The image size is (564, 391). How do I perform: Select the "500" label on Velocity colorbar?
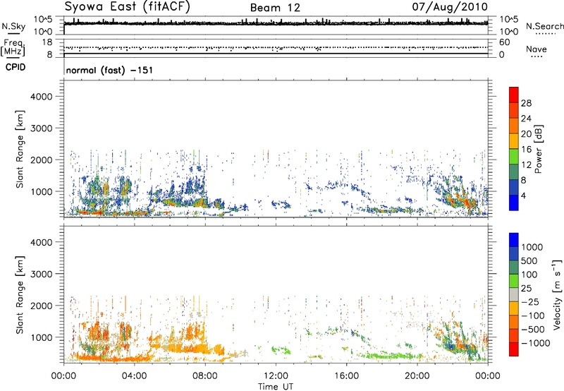pyautogui.click(x=529, y=261)
